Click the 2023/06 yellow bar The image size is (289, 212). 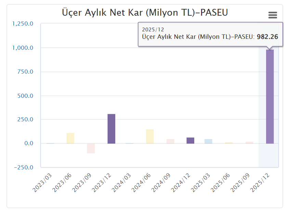(70, 138)
